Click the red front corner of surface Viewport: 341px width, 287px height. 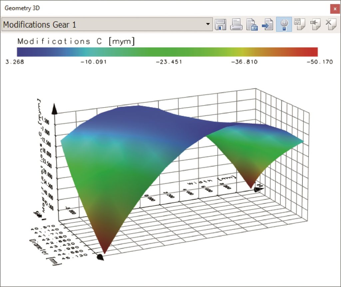[x=104, y=248]
